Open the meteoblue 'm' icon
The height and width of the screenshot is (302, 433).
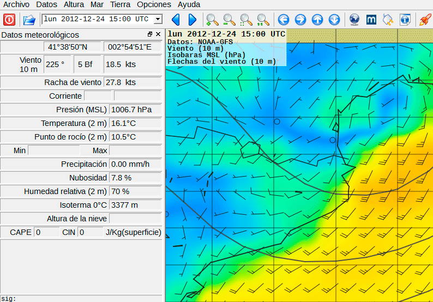(x=371, y=20)
